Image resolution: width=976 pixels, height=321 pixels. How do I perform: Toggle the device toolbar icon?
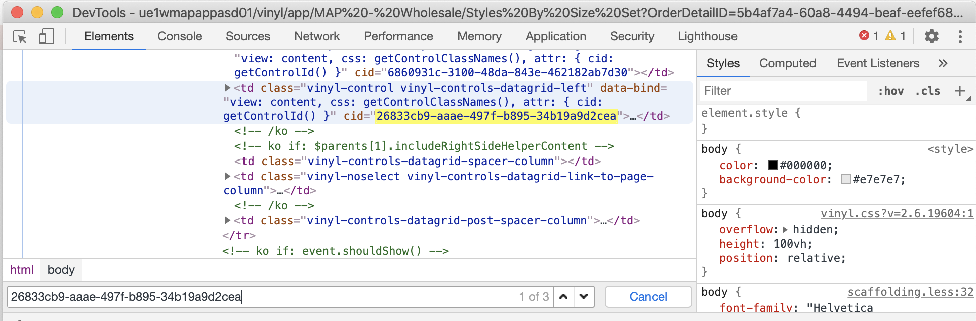pyautogui.click(x=46, y=36)
